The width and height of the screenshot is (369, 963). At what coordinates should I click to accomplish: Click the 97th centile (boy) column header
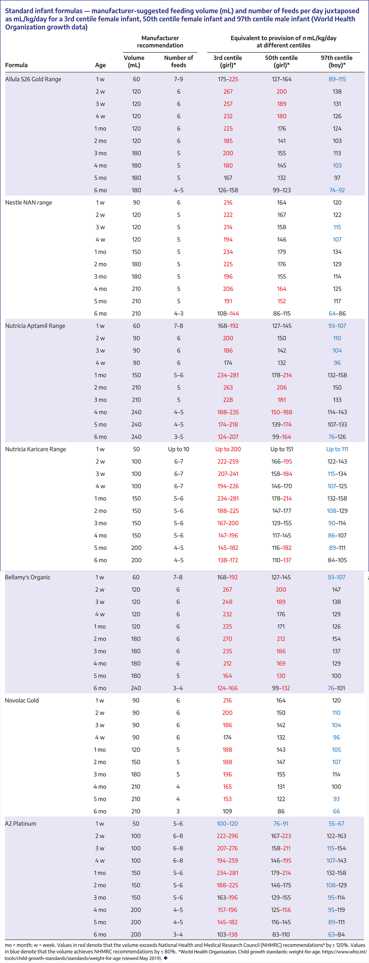336,61
